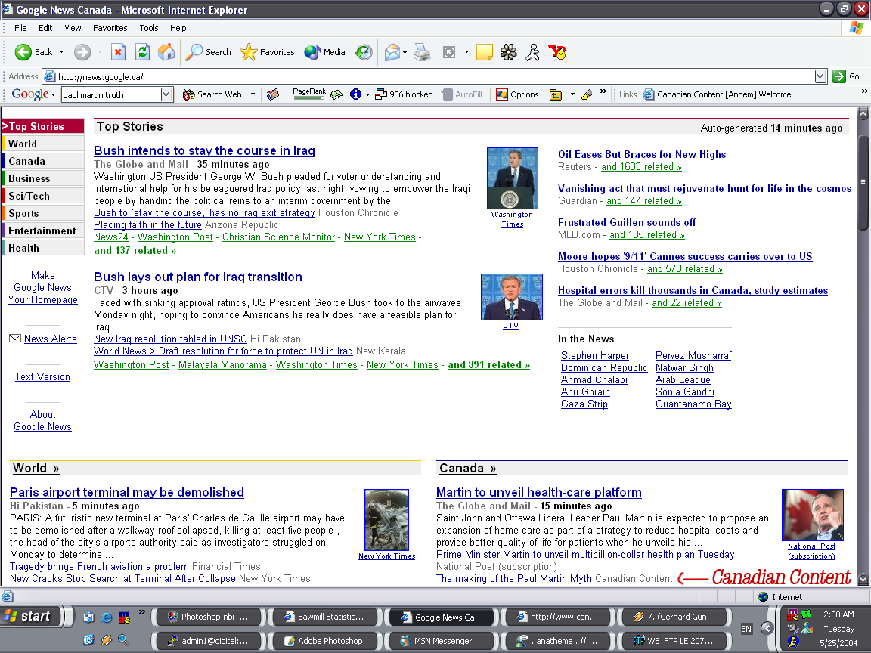The height and width of the screenshot is (653, 871).
Task: Open the Mail envelope toolbar icon
Action: pyautogui.click(x=392, y=52)
